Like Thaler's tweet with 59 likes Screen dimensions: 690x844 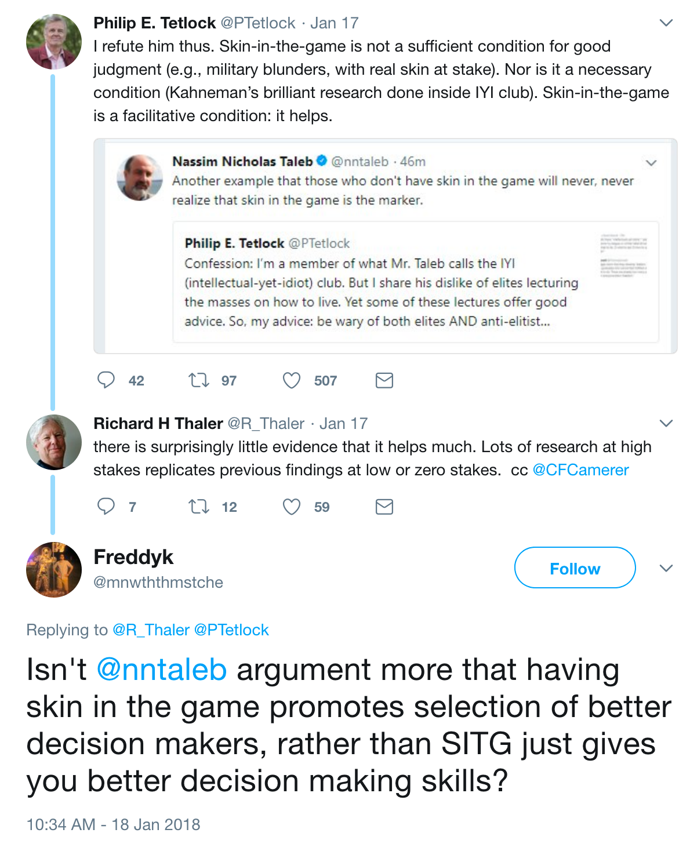coord(292,507)
